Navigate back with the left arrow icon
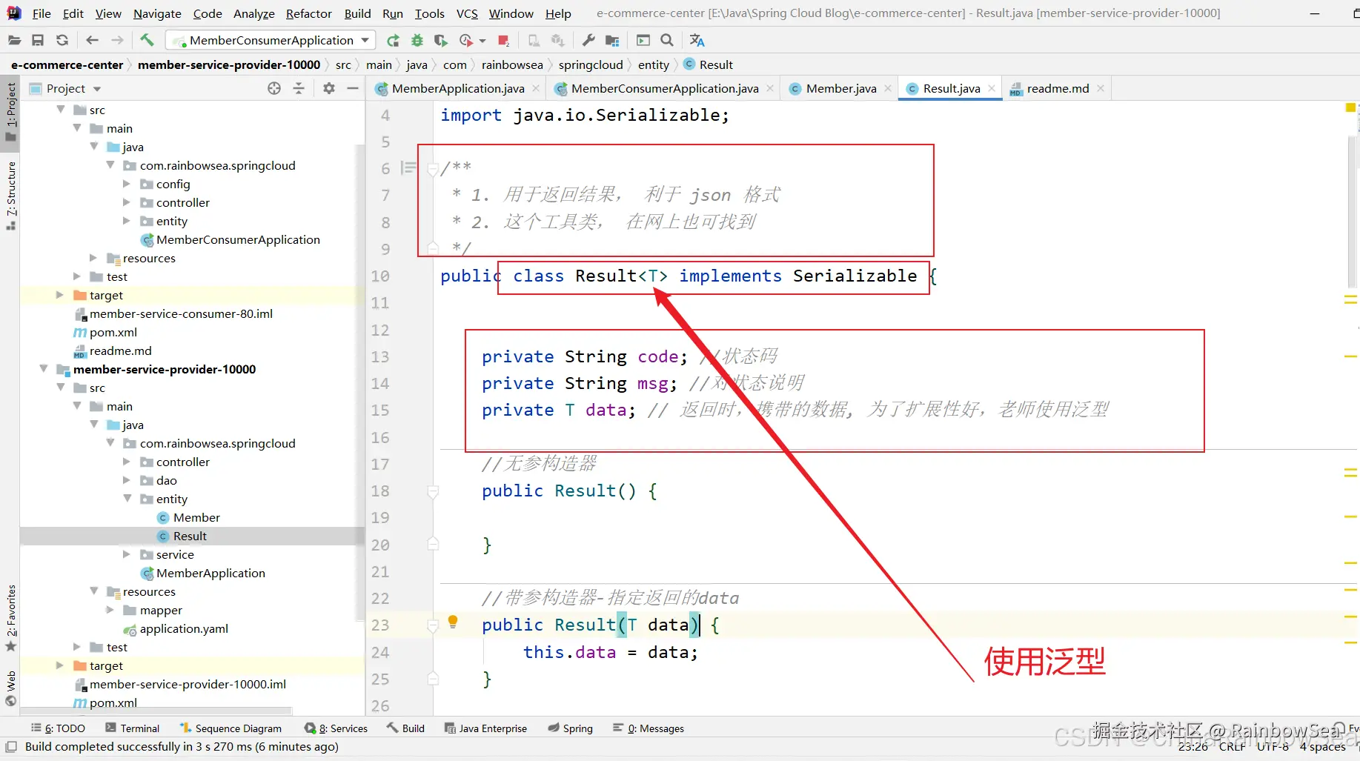This screenshot has width=1360, height=761. point(92,40)
